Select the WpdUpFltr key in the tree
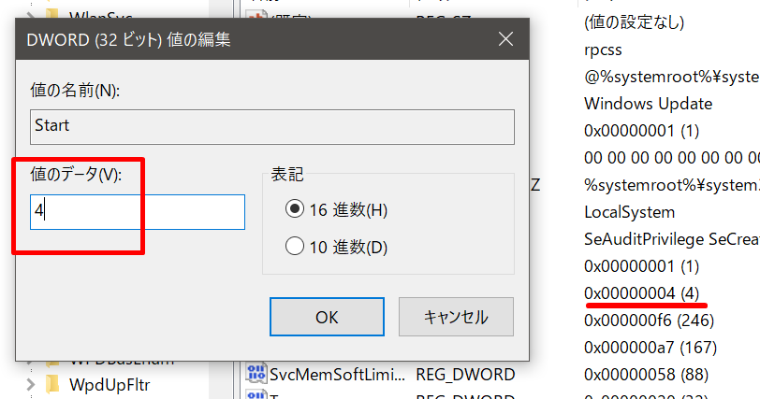This screenshot has width=760, height=399. click(110, 385)
